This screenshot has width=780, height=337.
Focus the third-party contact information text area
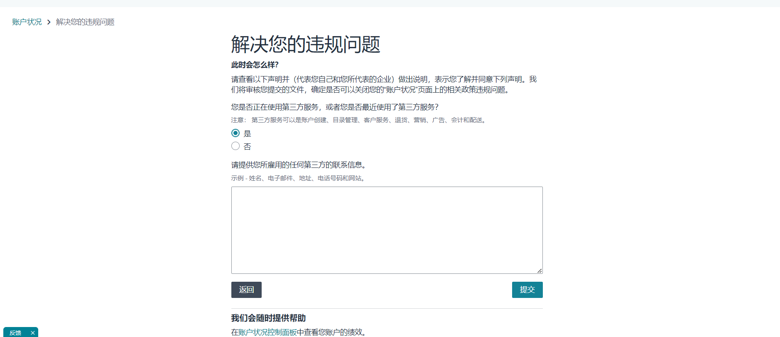[387, 230]
